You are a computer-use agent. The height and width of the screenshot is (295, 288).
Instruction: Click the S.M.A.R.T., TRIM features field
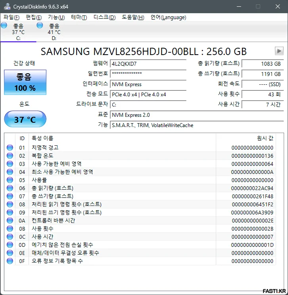pos(197,125)
